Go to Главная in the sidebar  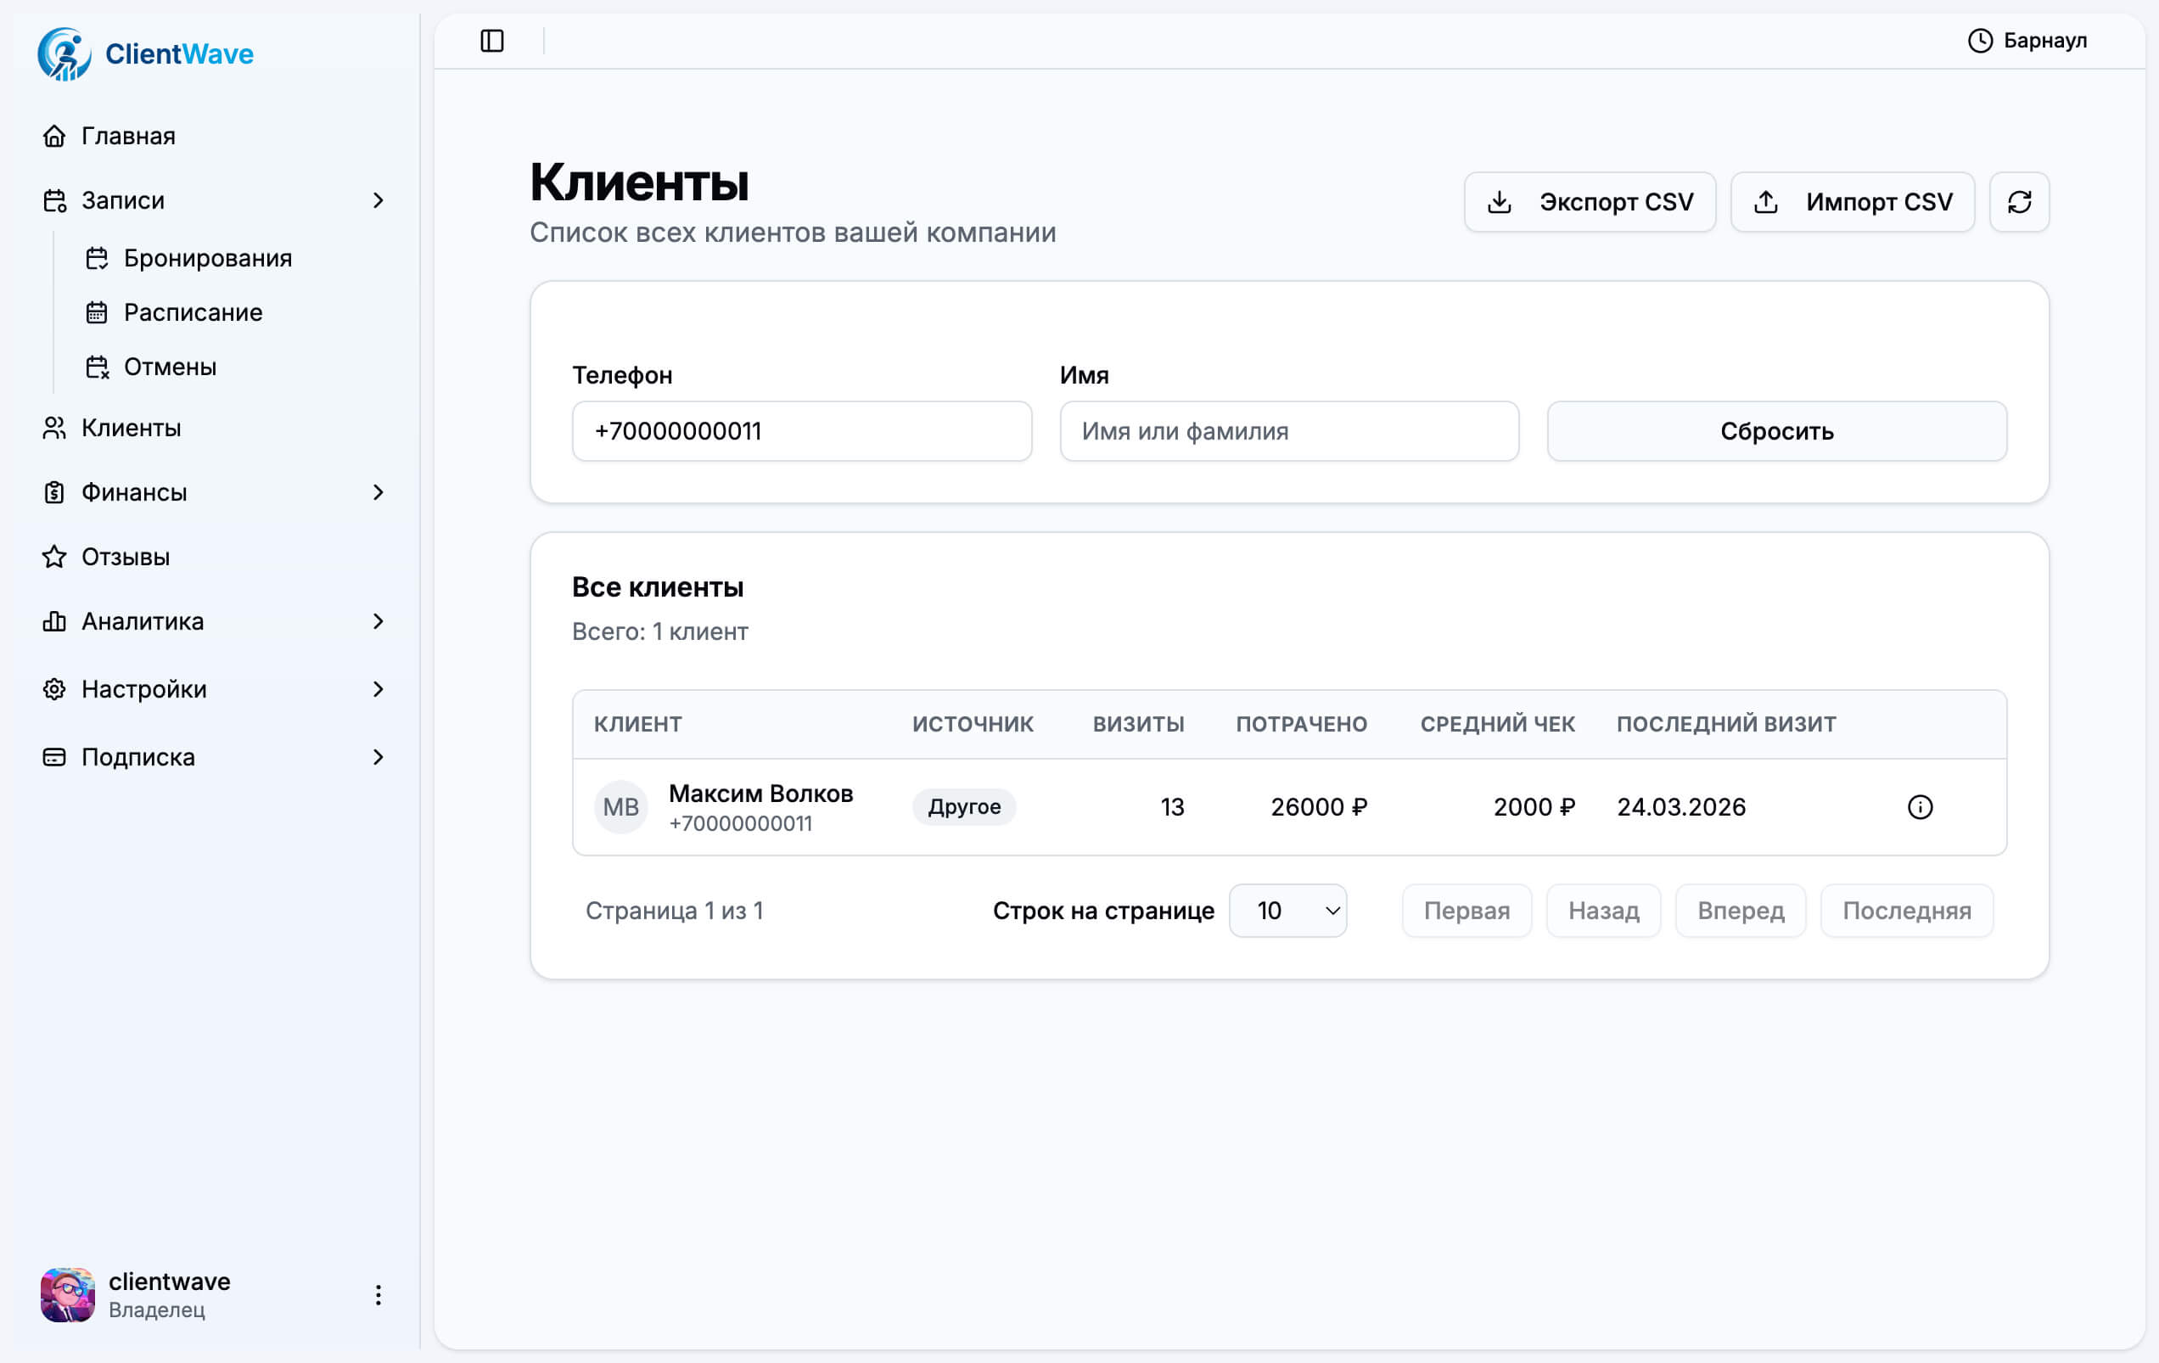[x=128, y=136]
